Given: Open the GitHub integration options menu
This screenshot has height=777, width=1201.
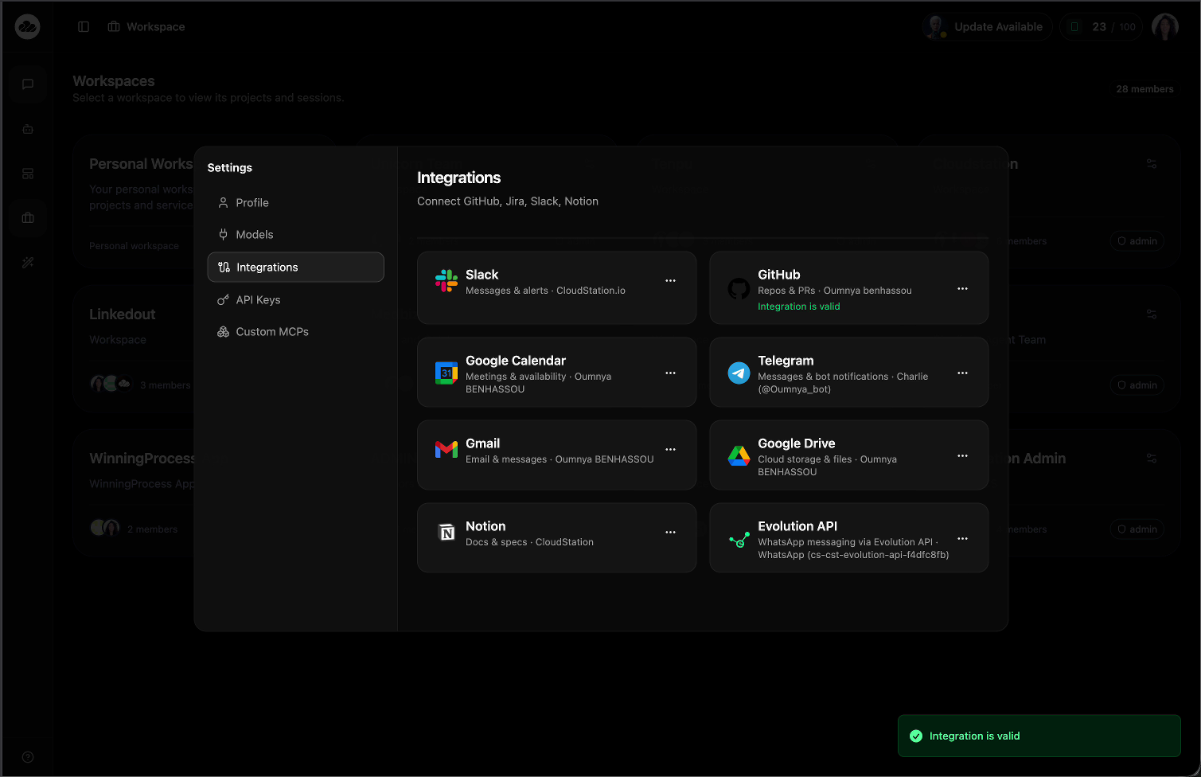Looking at the screenshot, I should click(962, 289).
